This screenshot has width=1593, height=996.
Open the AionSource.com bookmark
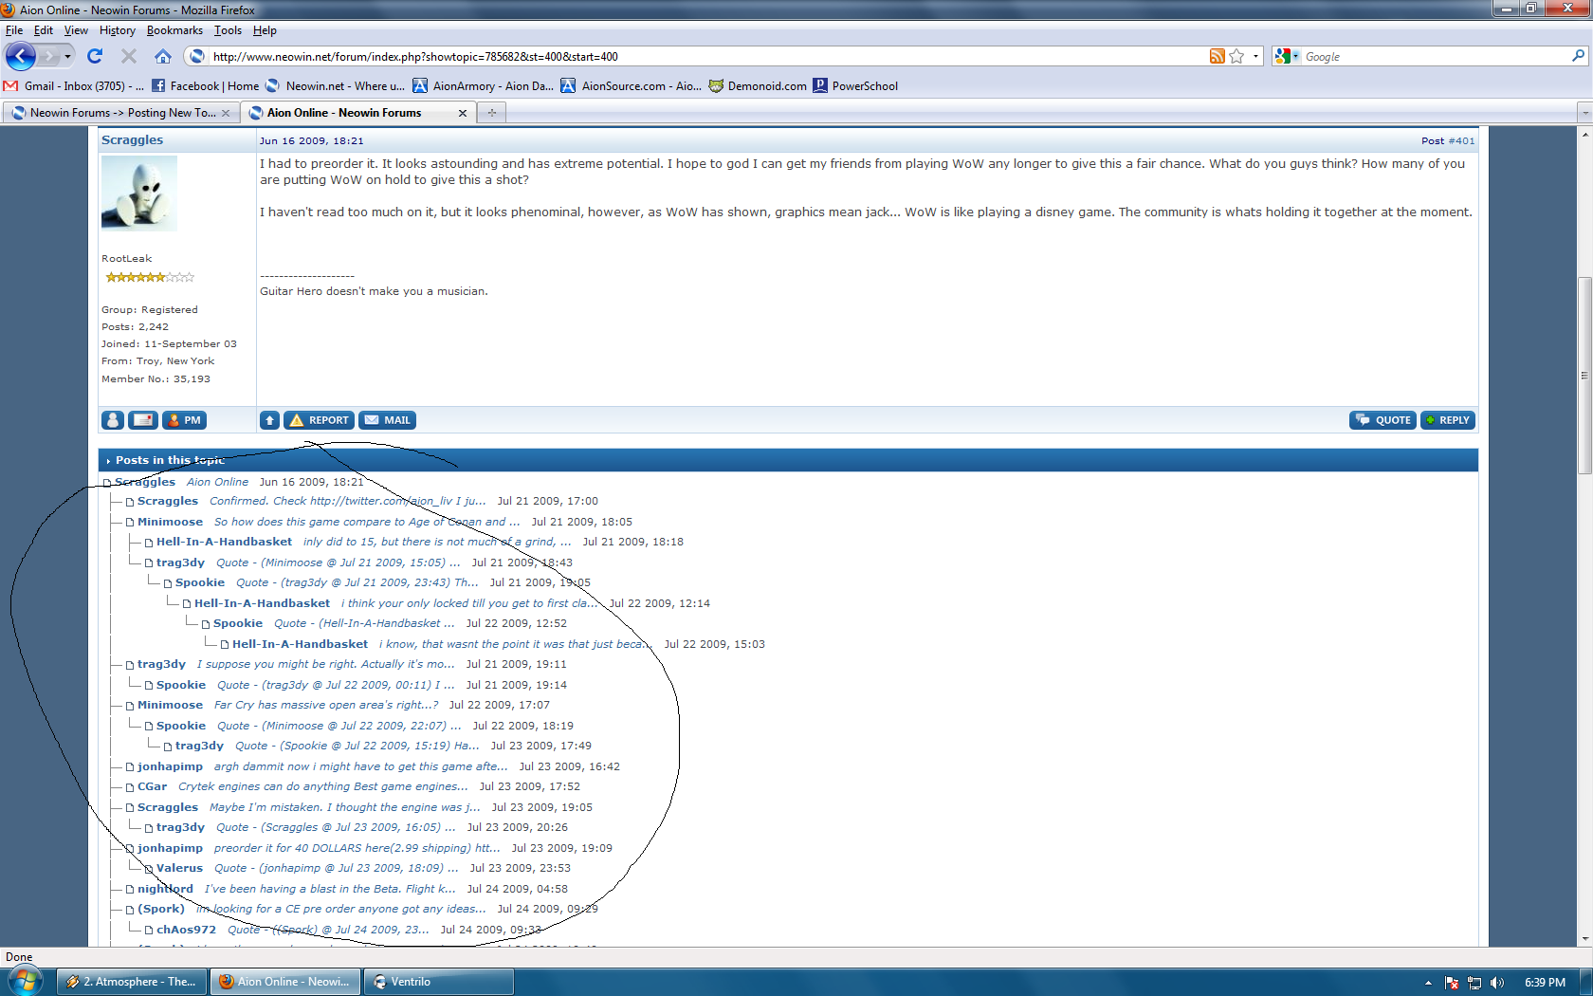coord(631,85)
